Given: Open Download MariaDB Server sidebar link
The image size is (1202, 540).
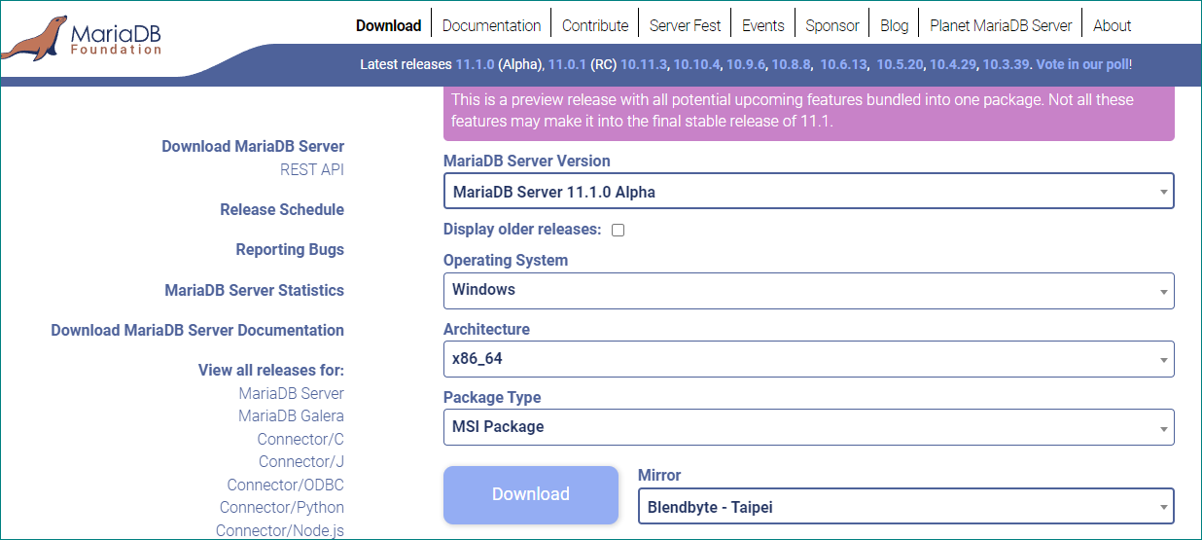Looking at the screenshot, I should click(253, 146).
